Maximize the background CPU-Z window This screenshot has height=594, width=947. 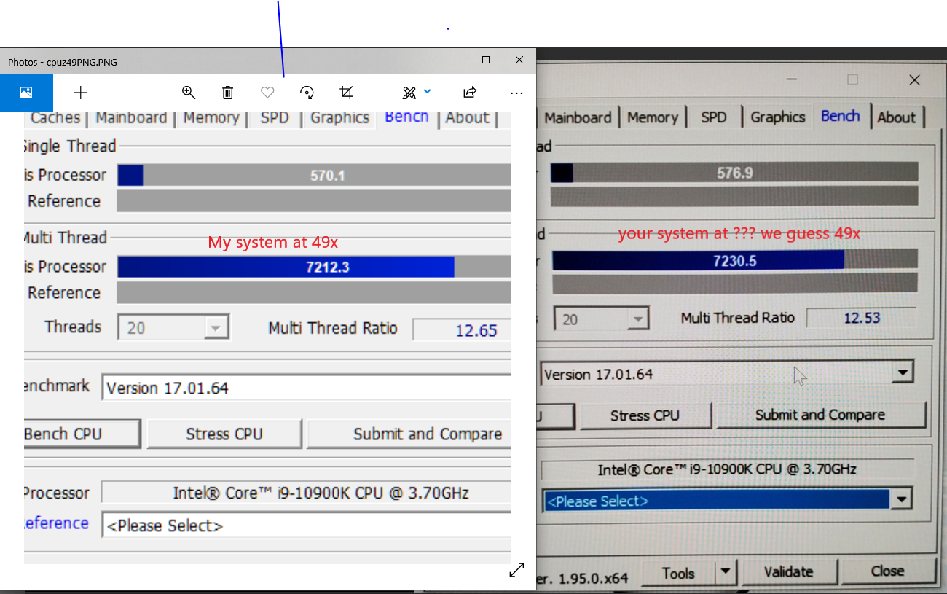[852, 79]
